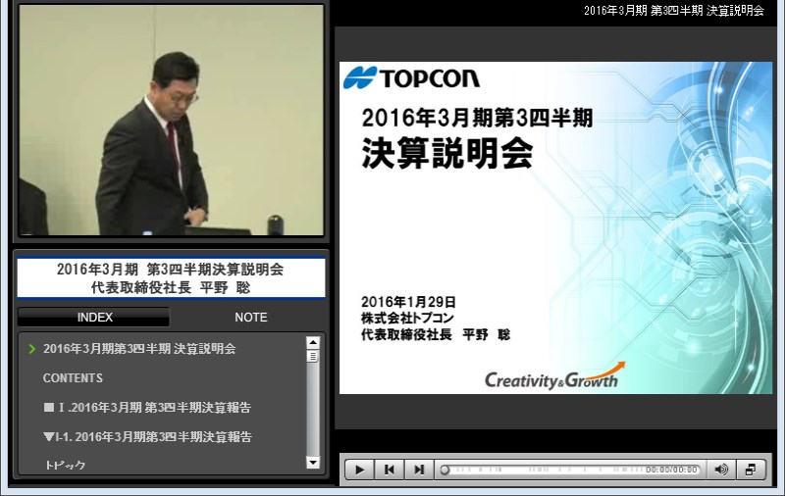Click the 00:00/00:00 time display
Viewport: 785px width, 496px height.
pos(671,470)
